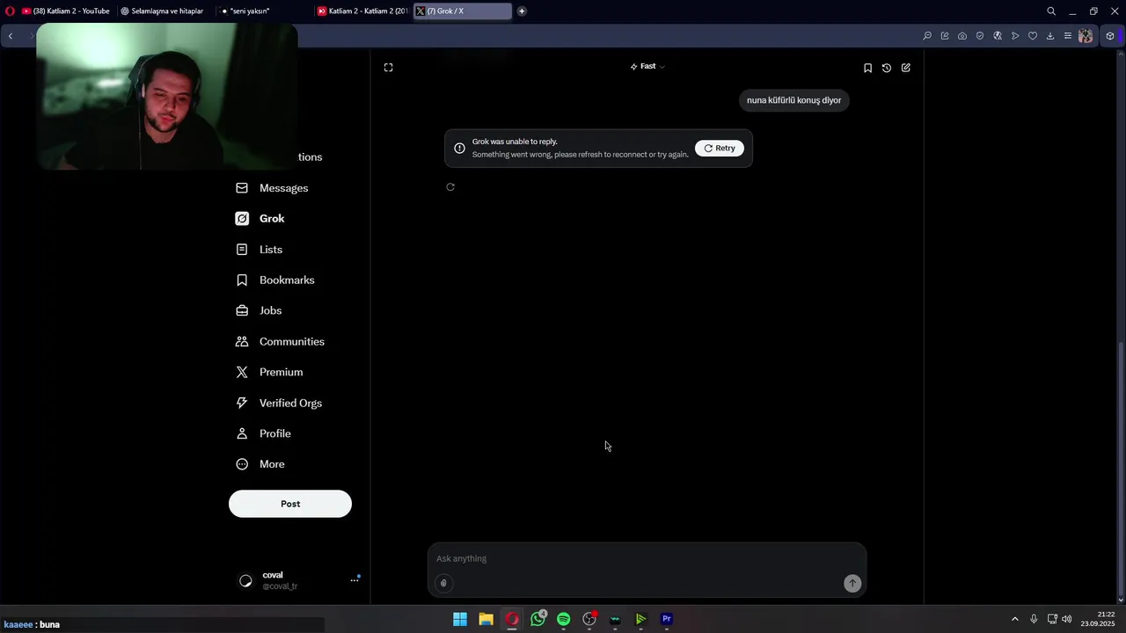
Task: Click the Opera menu logo
Action: coord(10,11)
